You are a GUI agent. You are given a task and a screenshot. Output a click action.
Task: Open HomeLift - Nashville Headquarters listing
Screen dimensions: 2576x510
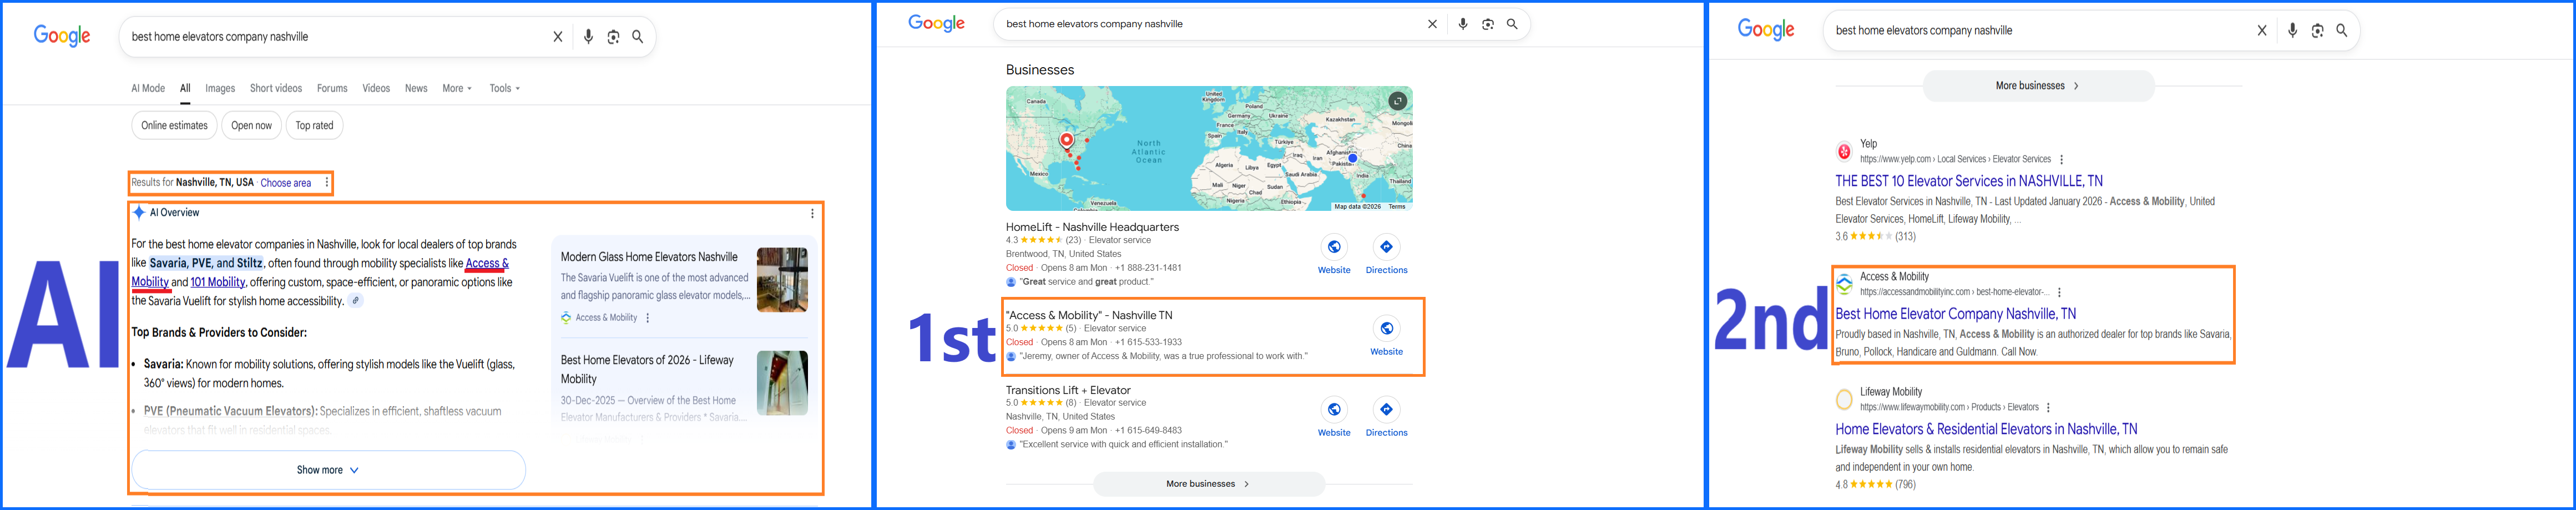[1092, 227]
